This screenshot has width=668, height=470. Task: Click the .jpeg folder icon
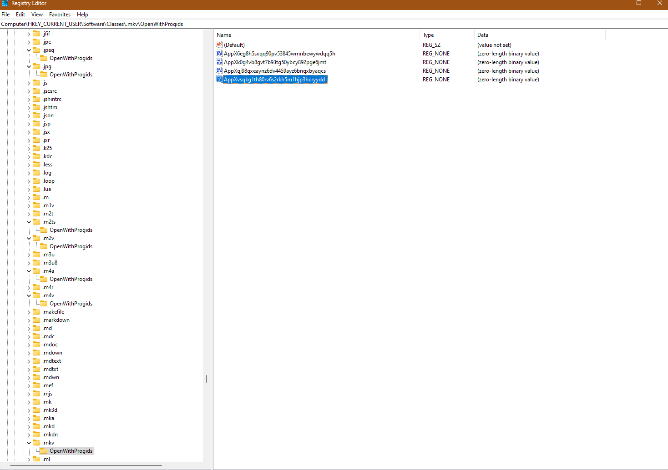coord(36,50)
